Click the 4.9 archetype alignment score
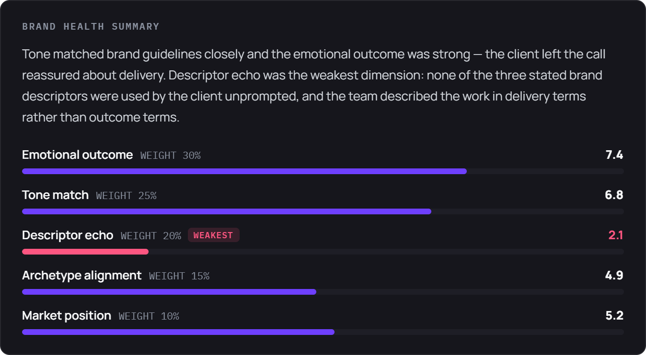The width and height of the screenshot is (646, 355). [614, 276]
